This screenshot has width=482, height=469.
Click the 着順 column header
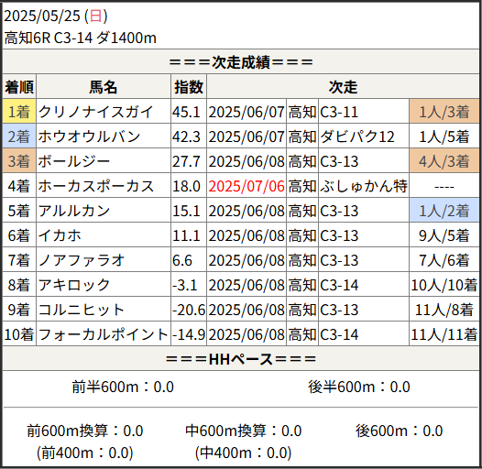19,86
